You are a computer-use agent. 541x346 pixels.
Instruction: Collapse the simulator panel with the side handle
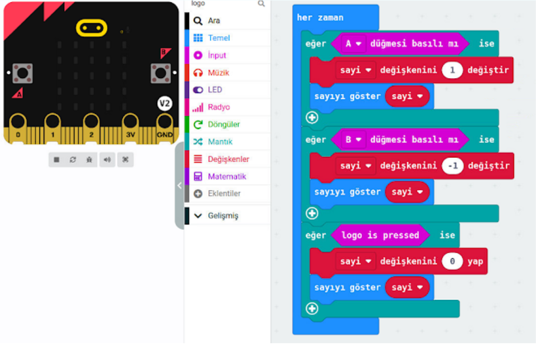pyautogui.click(x=180, y=186)
